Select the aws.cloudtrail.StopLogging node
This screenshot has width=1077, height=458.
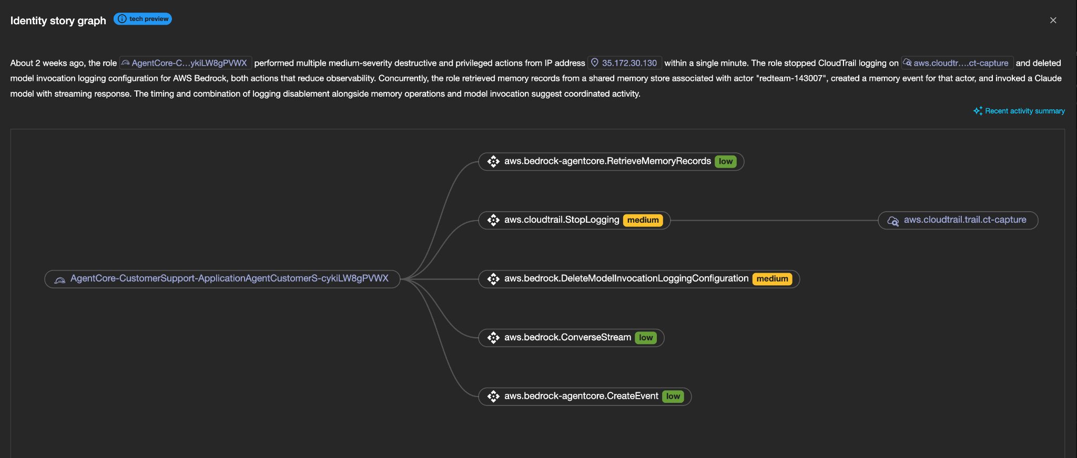click(x=574, y=221)
